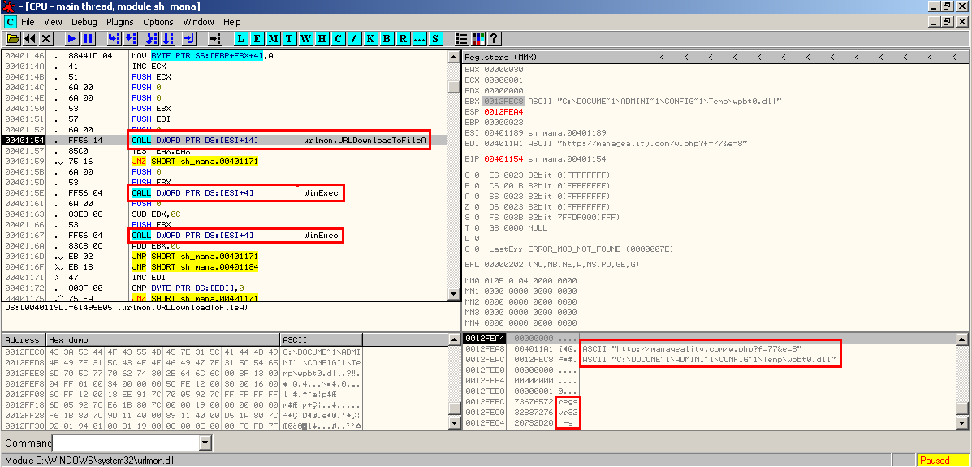Open the Breakpoints window (B button)

point(387,38)
